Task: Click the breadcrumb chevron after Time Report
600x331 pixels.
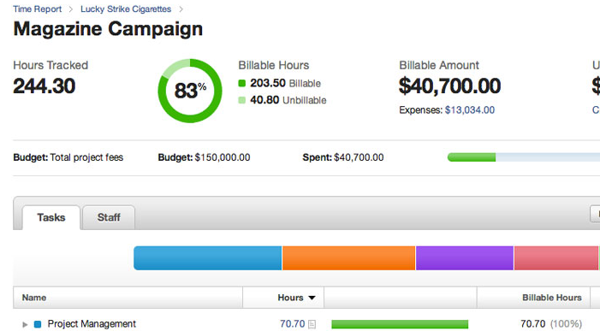Action: point(71,9)
